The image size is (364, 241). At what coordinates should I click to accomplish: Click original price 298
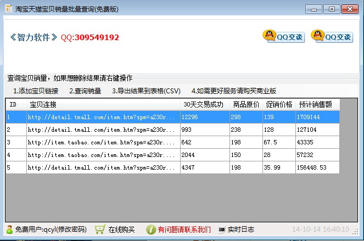point(236,117)
